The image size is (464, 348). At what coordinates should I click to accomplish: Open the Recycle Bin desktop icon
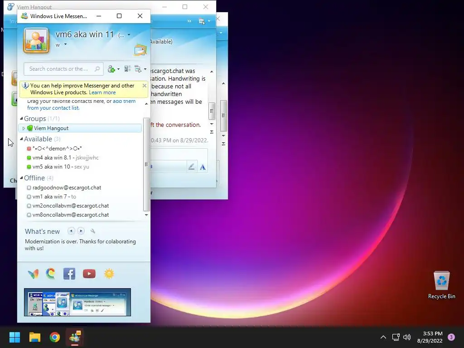point(441,285)
